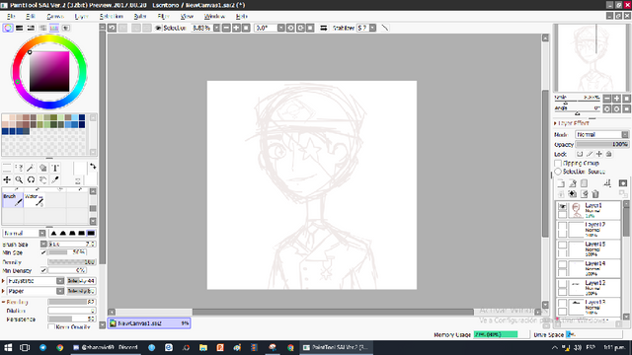Open the brush mode Normal dropdown
Image resolution: width=632 pixels, height=355 pixels.
24,233
